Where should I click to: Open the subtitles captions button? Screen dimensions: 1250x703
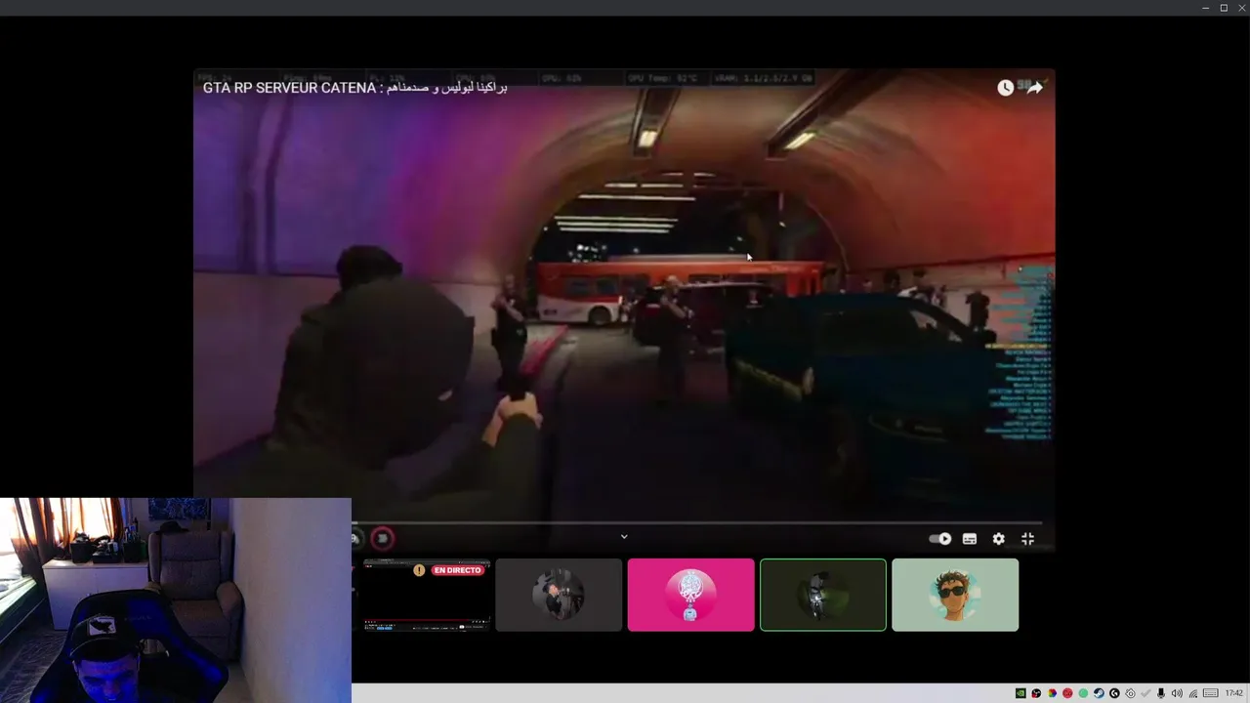970,539
